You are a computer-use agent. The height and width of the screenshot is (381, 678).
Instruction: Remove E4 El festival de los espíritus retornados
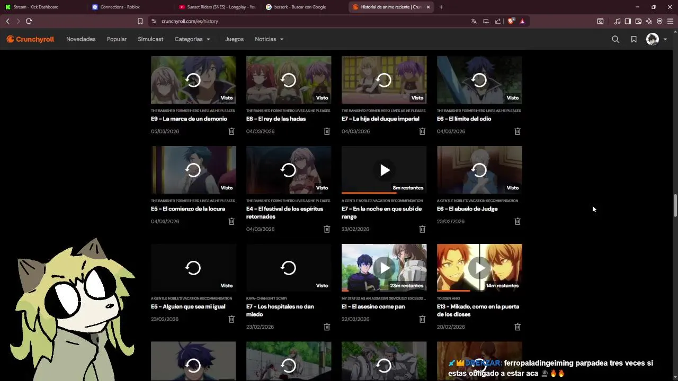pyautogui.click(x=327, y=229)
